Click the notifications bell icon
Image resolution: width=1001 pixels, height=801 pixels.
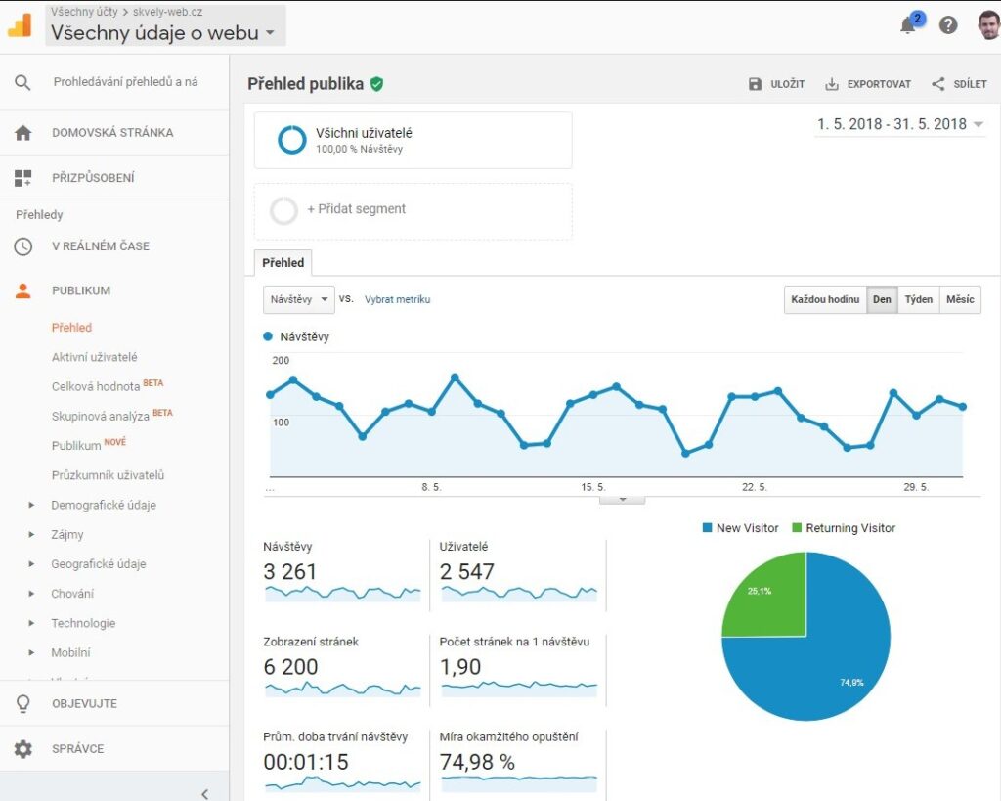908,26
